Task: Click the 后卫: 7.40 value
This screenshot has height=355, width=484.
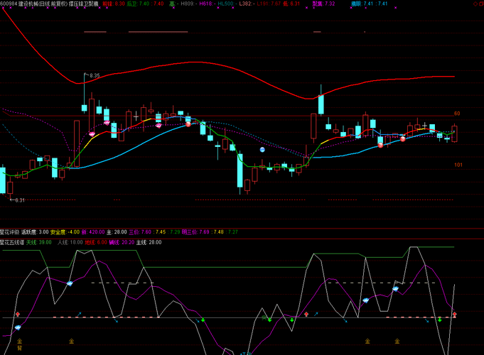Action: (x=139, y=4)
